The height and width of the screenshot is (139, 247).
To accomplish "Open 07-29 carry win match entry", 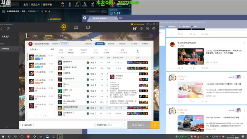I will point(41,57).
